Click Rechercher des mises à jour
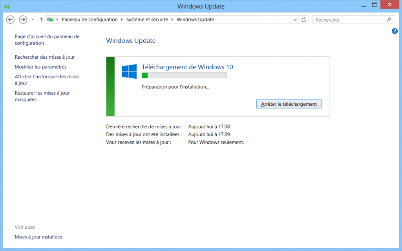This screenshot has width=402, height=251. pyautogui.click(x=45, y=57)
